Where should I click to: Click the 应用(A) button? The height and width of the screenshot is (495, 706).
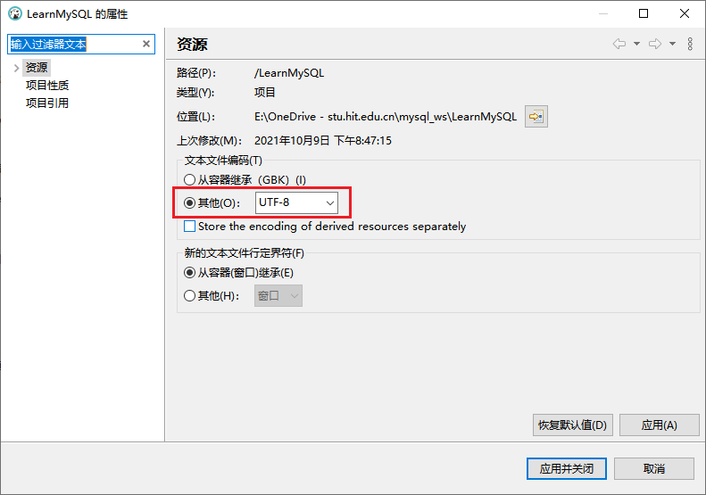pos(660,425)
